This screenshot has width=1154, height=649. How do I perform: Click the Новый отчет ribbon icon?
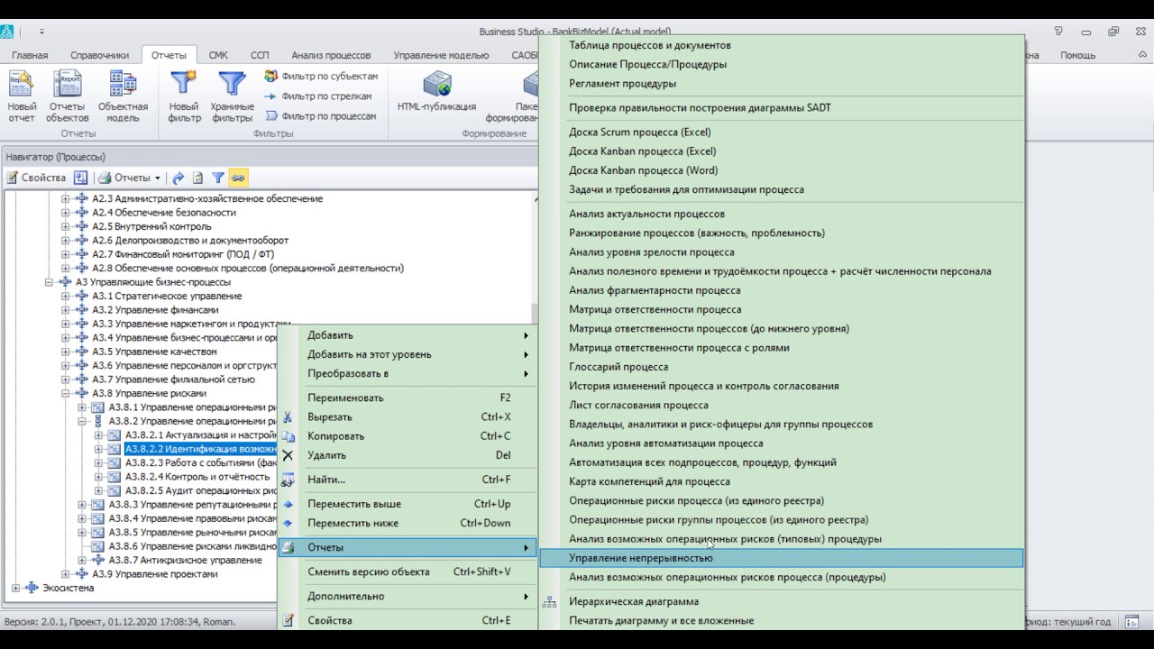(22, 96)
